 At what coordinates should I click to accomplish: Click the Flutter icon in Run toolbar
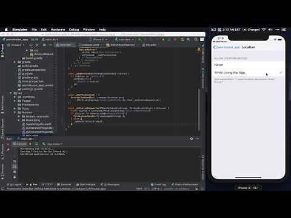44,144
